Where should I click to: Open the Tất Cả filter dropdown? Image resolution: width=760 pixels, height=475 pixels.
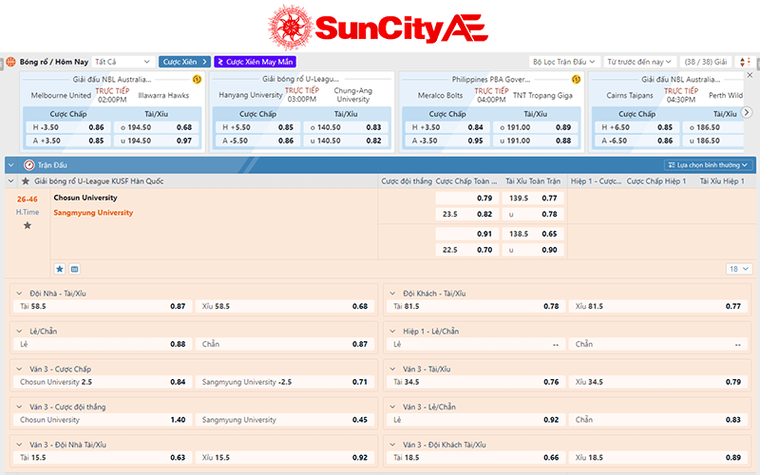tap(123, 62)
